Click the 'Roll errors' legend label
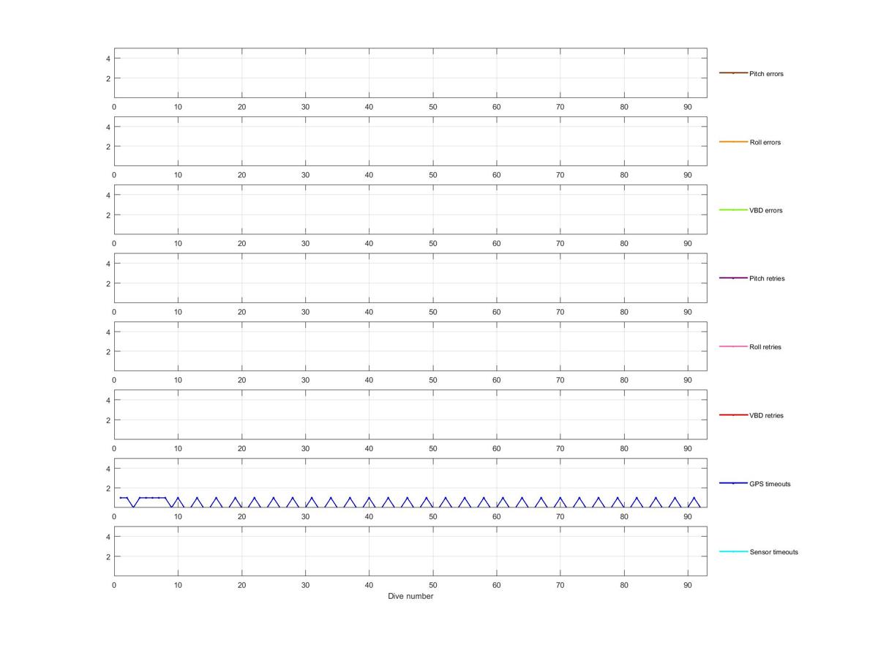 point(765,142)
